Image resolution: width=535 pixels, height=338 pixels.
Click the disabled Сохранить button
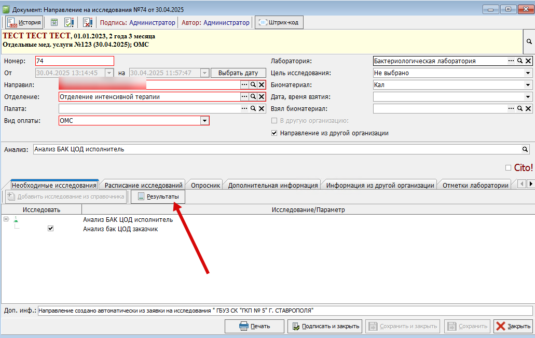pos(468,326)
